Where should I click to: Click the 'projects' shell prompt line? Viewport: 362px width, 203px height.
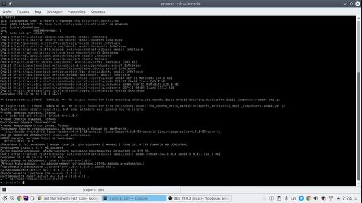[12, 182]
